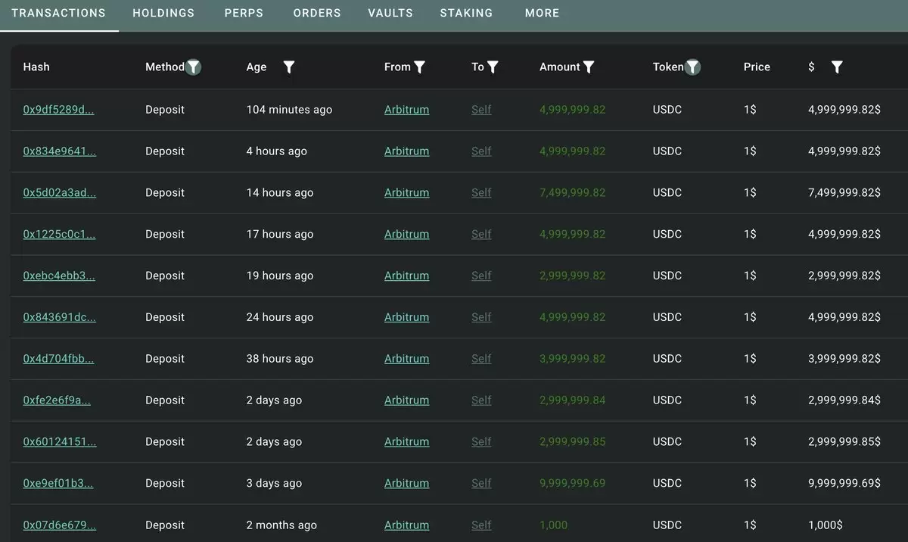Switch to the Holdings tab
Viewport: 908px width, 542px height.
click(163, 13)
